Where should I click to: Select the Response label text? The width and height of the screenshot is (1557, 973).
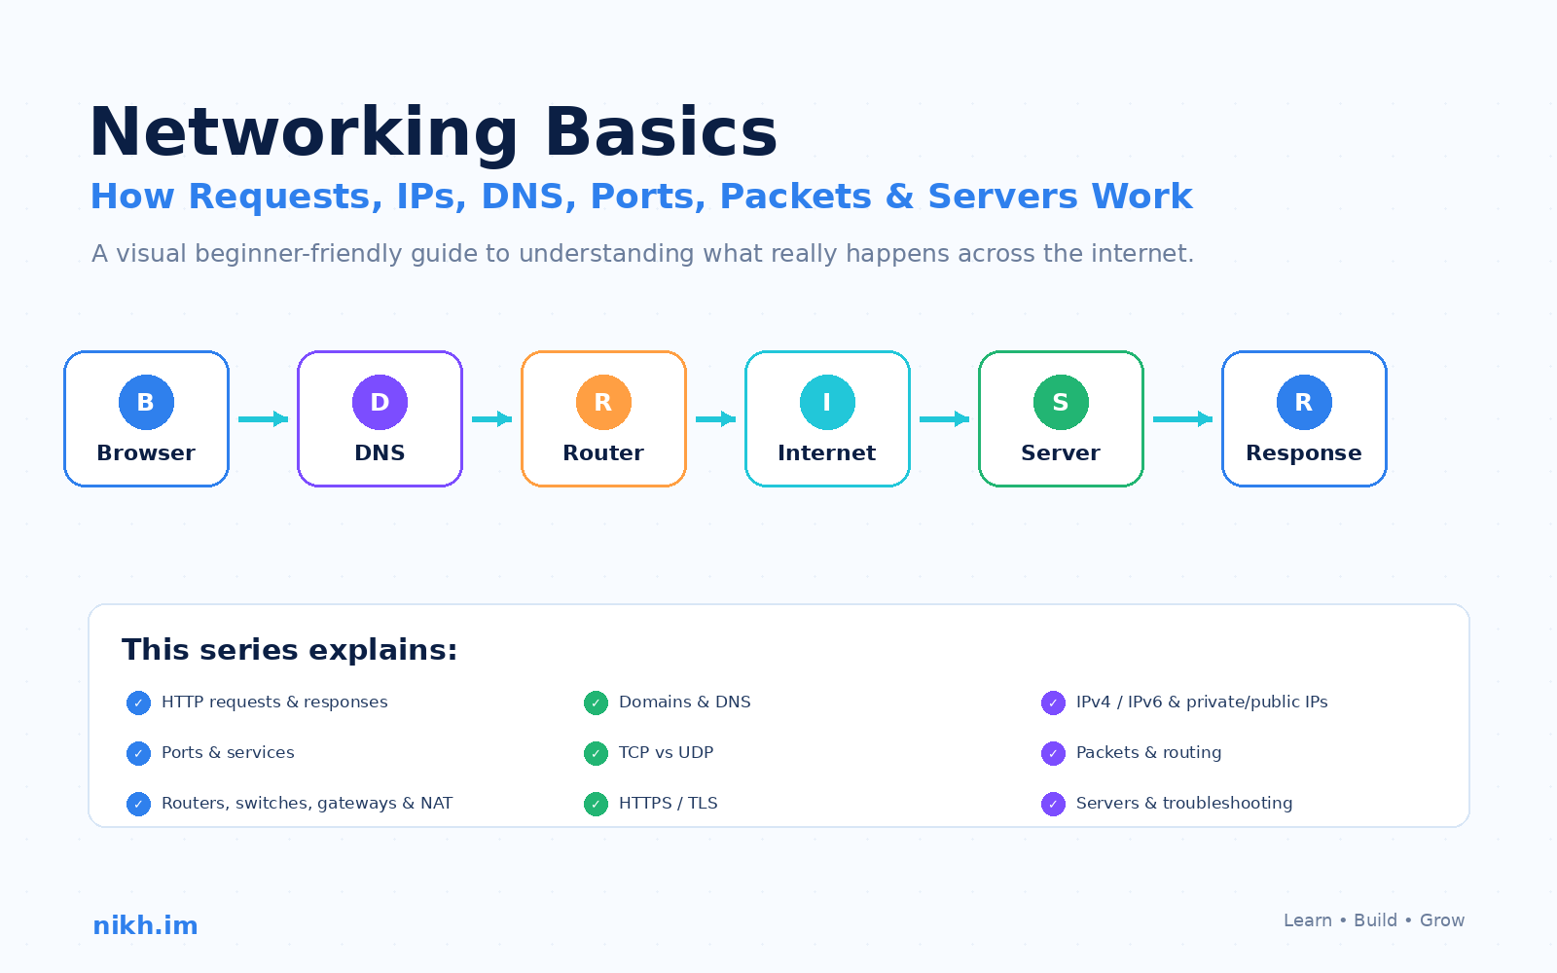click(1304, 453)
